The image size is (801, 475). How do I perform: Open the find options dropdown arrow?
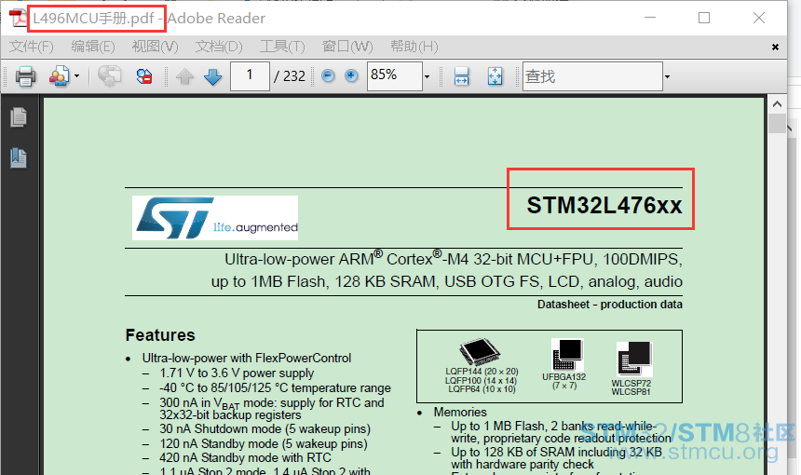click(667, 76)
